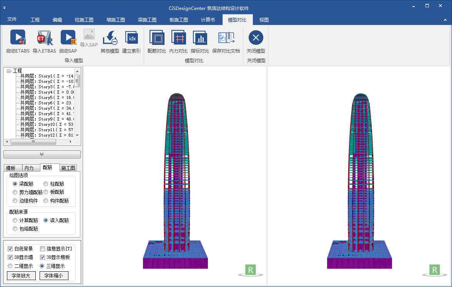Select the 梁配筋 radio option
The width and height of the screenshot is (452, 287).
15,184
